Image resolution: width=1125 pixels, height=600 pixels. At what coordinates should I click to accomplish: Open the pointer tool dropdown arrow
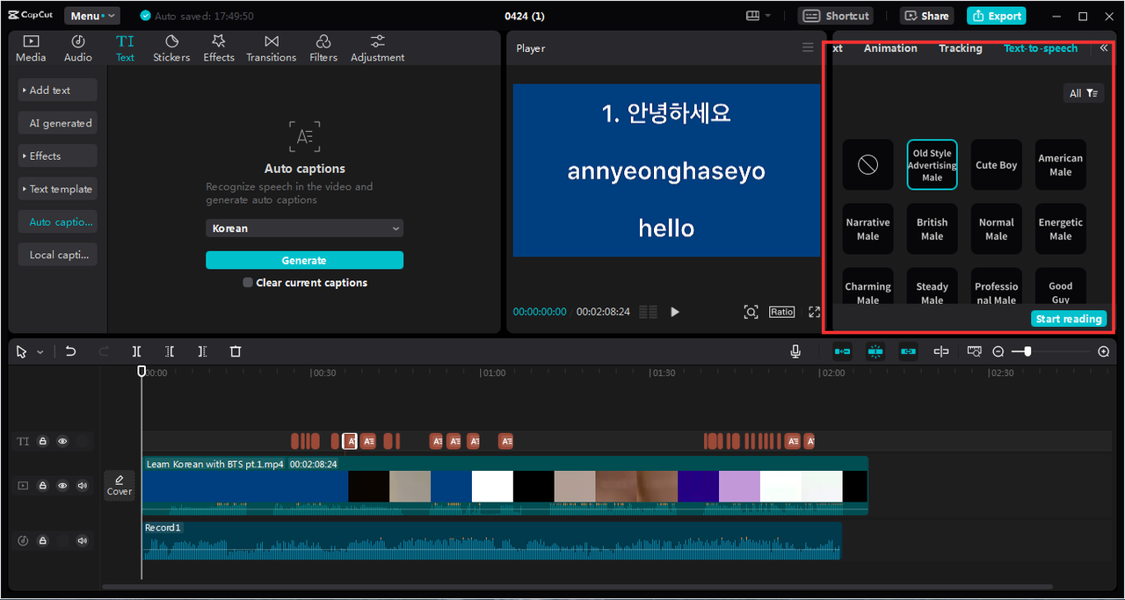click(40, 352)
